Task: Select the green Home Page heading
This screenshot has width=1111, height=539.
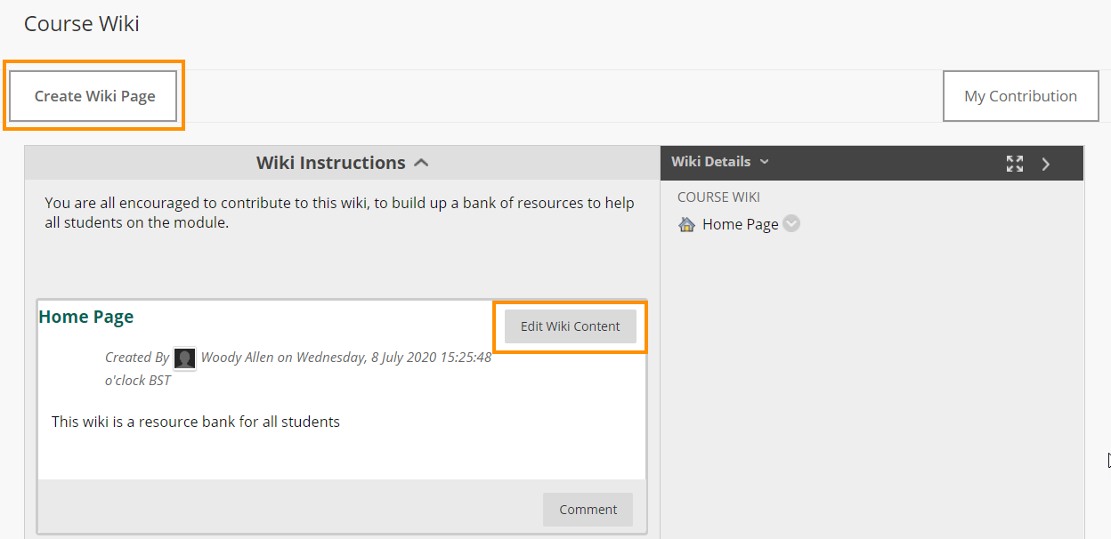Action: click(86, 317)
